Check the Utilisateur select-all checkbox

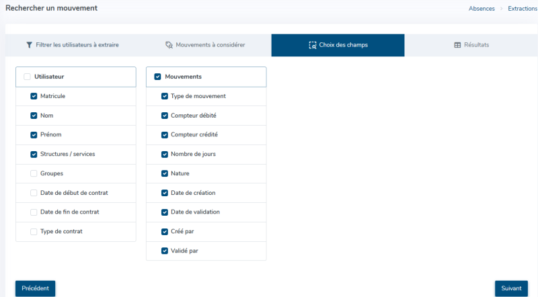[x=27, y=77]
